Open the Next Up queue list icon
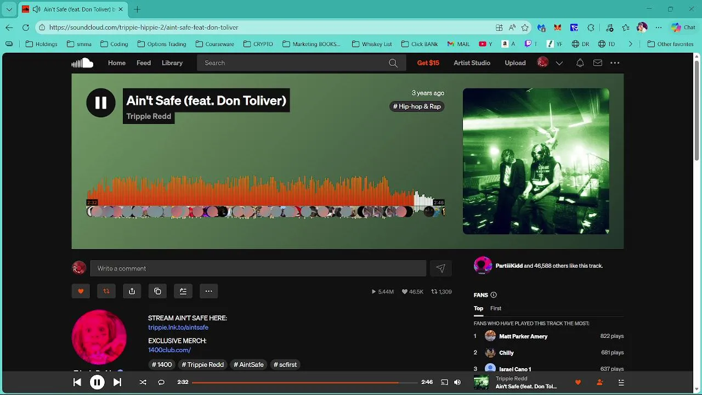The height and width of the screenshot is (395, 702). pos(621,382)
